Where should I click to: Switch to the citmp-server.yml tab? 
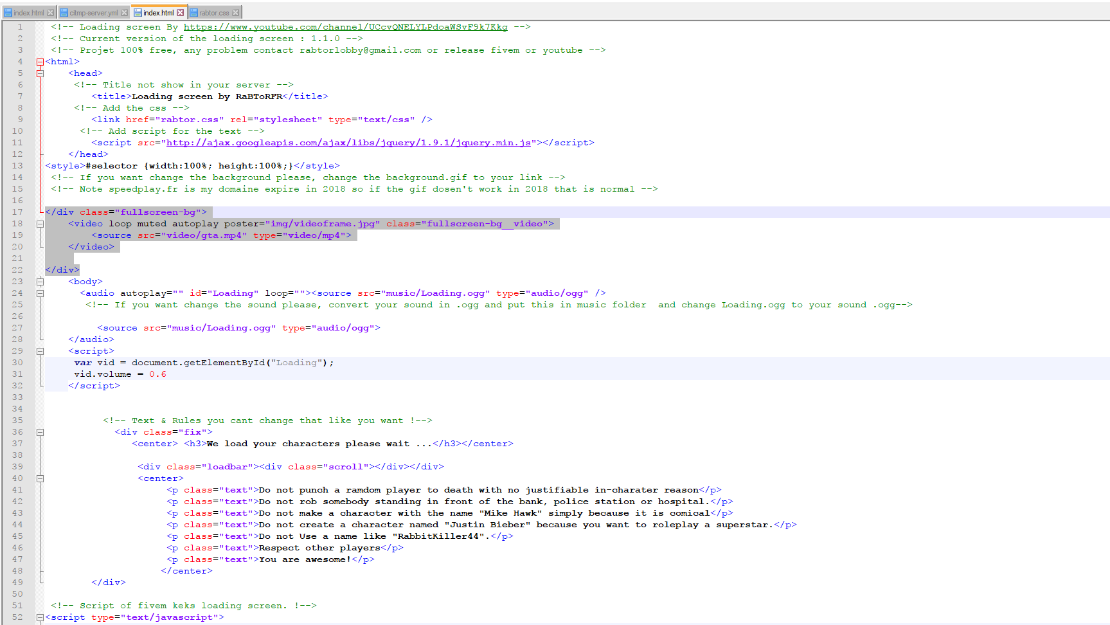94,13
